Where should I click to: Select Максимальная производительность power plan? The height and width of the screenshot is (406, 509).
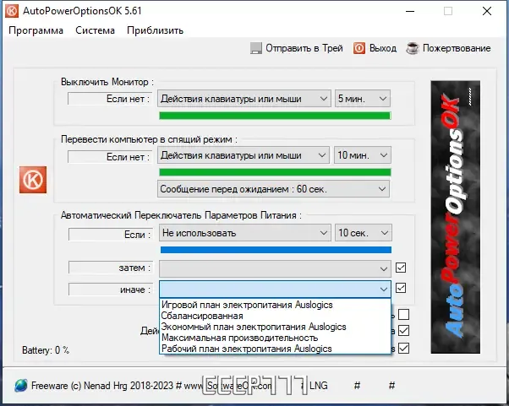pos(275,338)
